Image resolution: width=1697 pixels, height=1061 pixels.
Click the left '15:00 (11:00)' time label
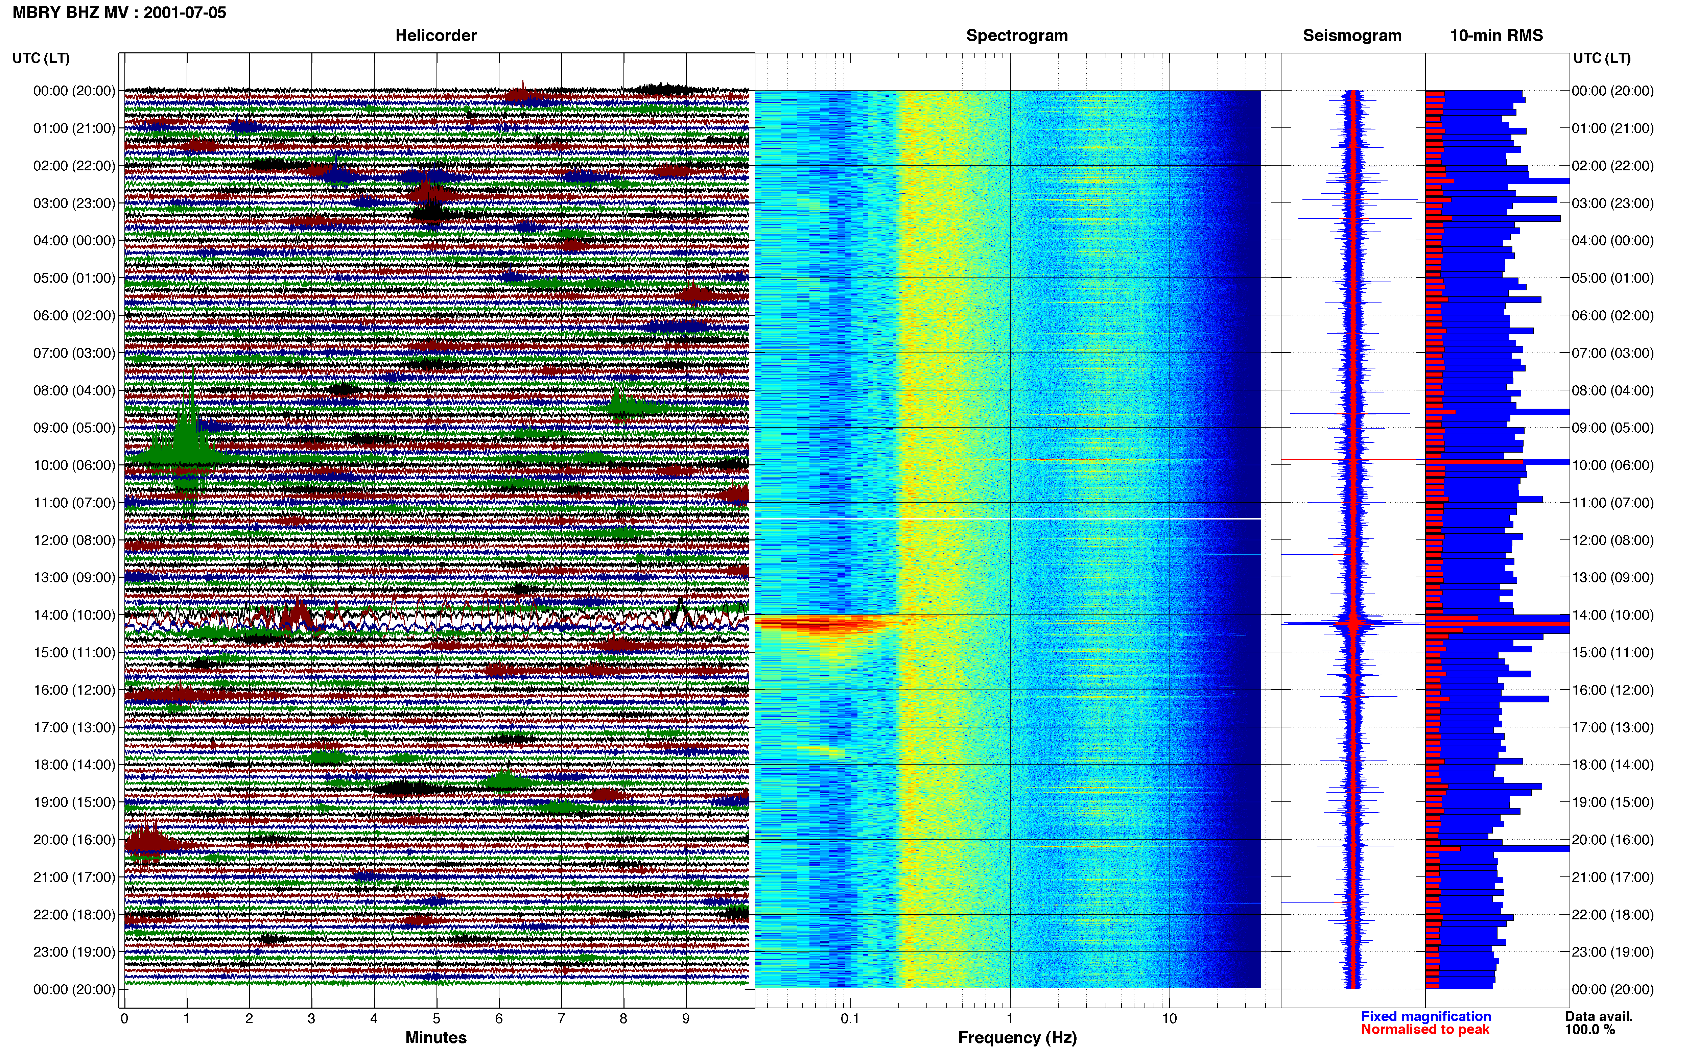pyautogui.click(x=74, y=652)
